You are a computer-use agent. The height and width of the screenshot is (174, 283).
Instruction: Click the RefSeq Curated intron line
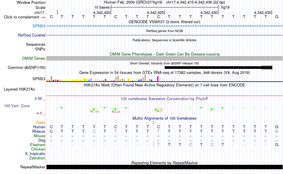click(x=164, y=35)
